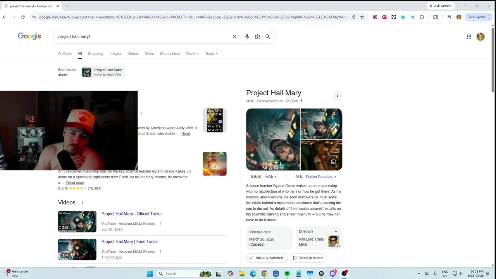This screenshot has height=279, width=496.
Task: Click into the search input field
Action: [143, 36]
